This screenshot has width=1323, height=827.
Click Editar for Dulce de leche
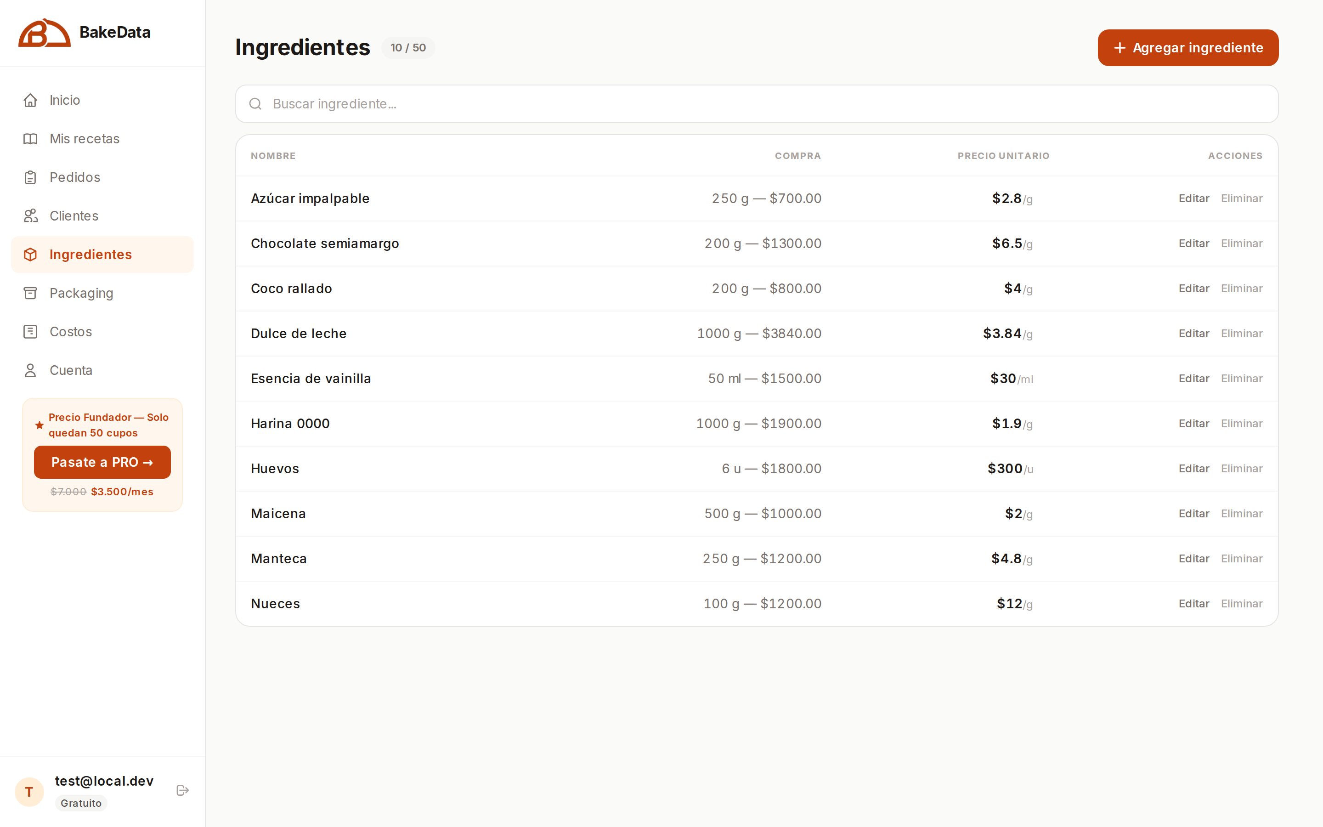coord(1193,334)
